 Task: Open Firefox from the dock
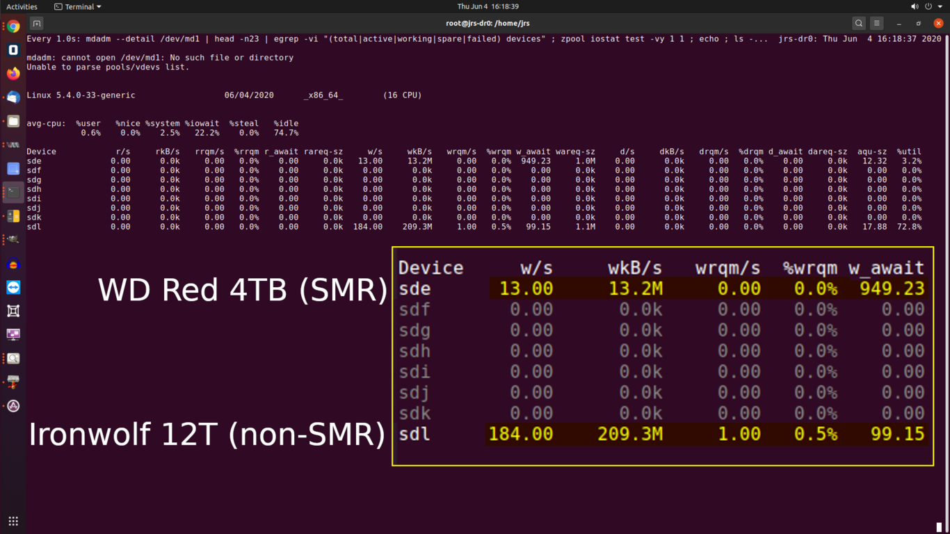point(13,74)
